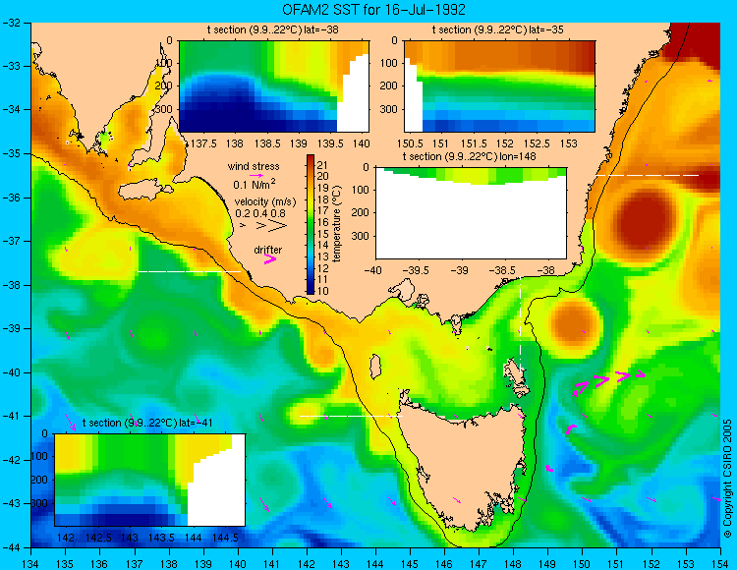Click the largest velocity arrowhead in legend
Image resolution: width=737 pixels, height=570 pixels.
[278, 226]
